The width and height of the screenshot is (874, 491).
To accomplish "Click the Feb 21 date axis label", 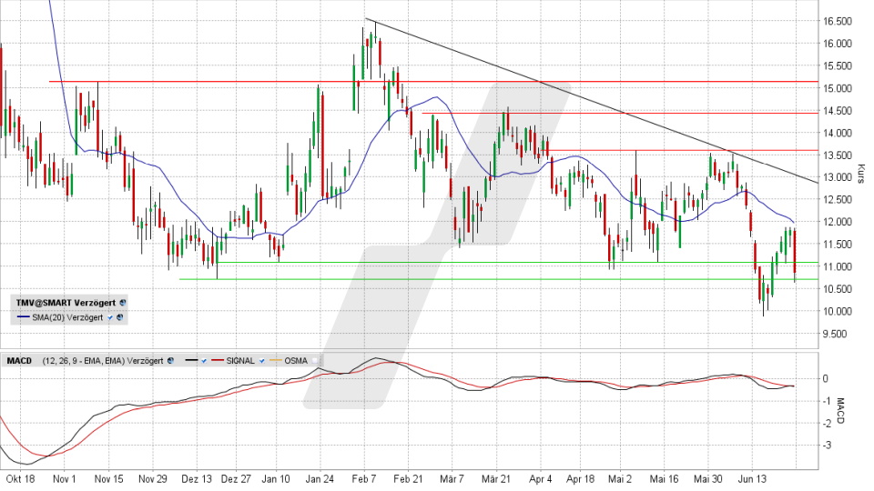I will coord(409,479).
